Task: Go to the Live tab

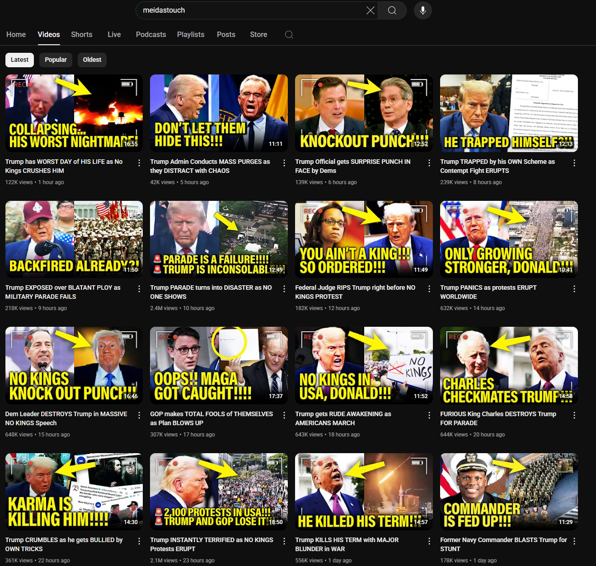Action: [114, 35]
